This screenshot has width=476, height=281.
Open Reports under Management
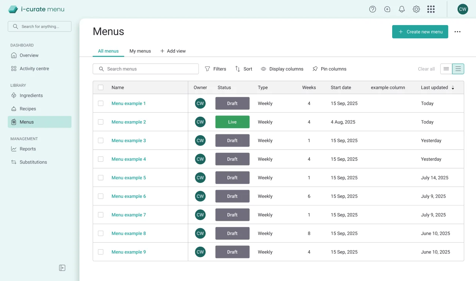[40, 149]
